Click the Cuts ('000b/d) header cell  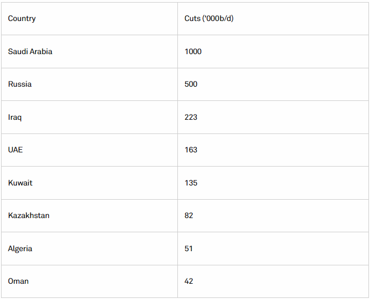[273, 19]
